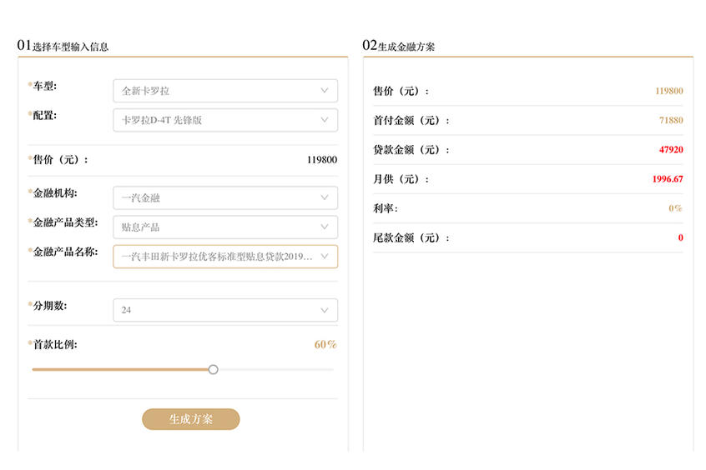Select the 119800 price value in left form

[321, 160]
